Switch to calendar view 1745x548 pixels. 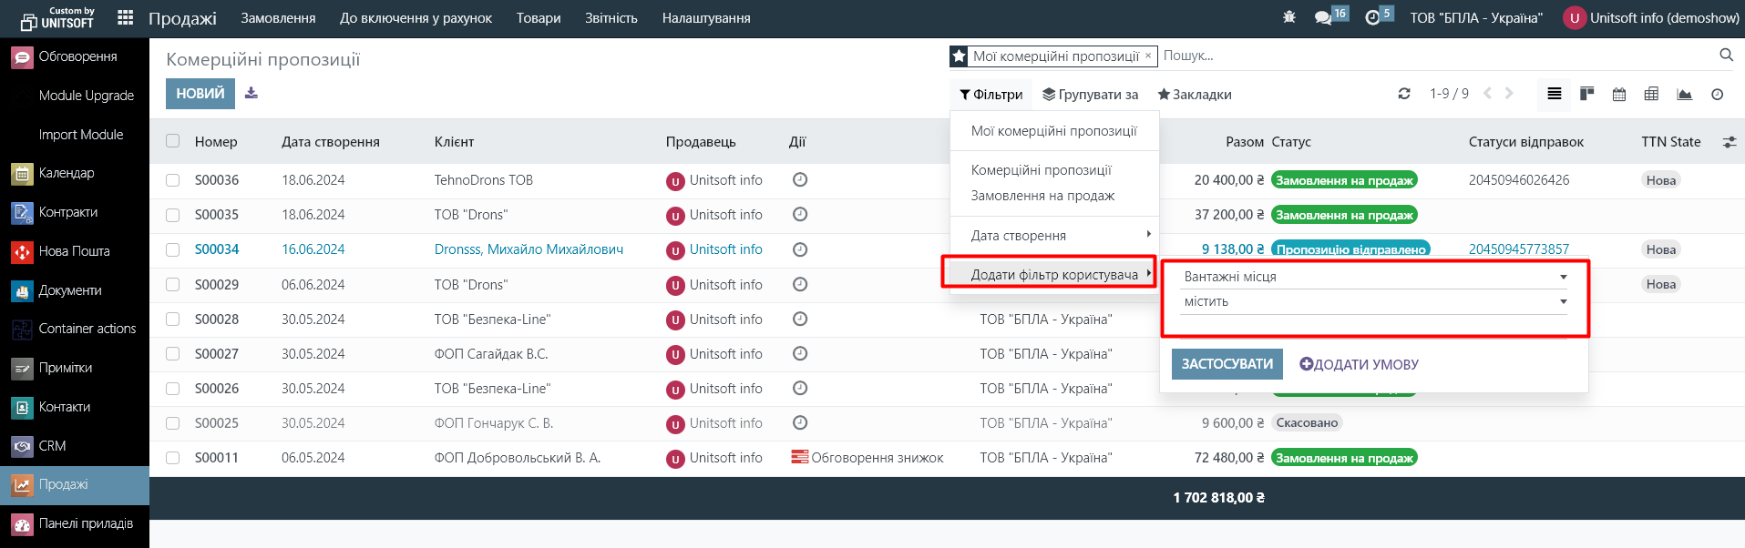(x=1619, y=94)
